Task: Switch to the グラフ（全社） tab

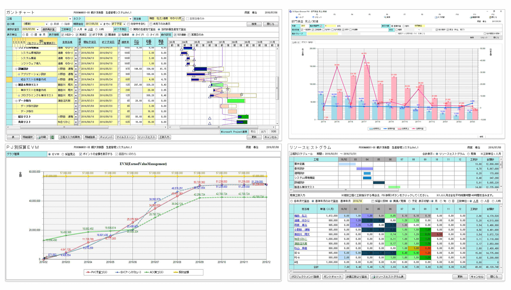Action: pyautogui.click(x=307, y=42)
